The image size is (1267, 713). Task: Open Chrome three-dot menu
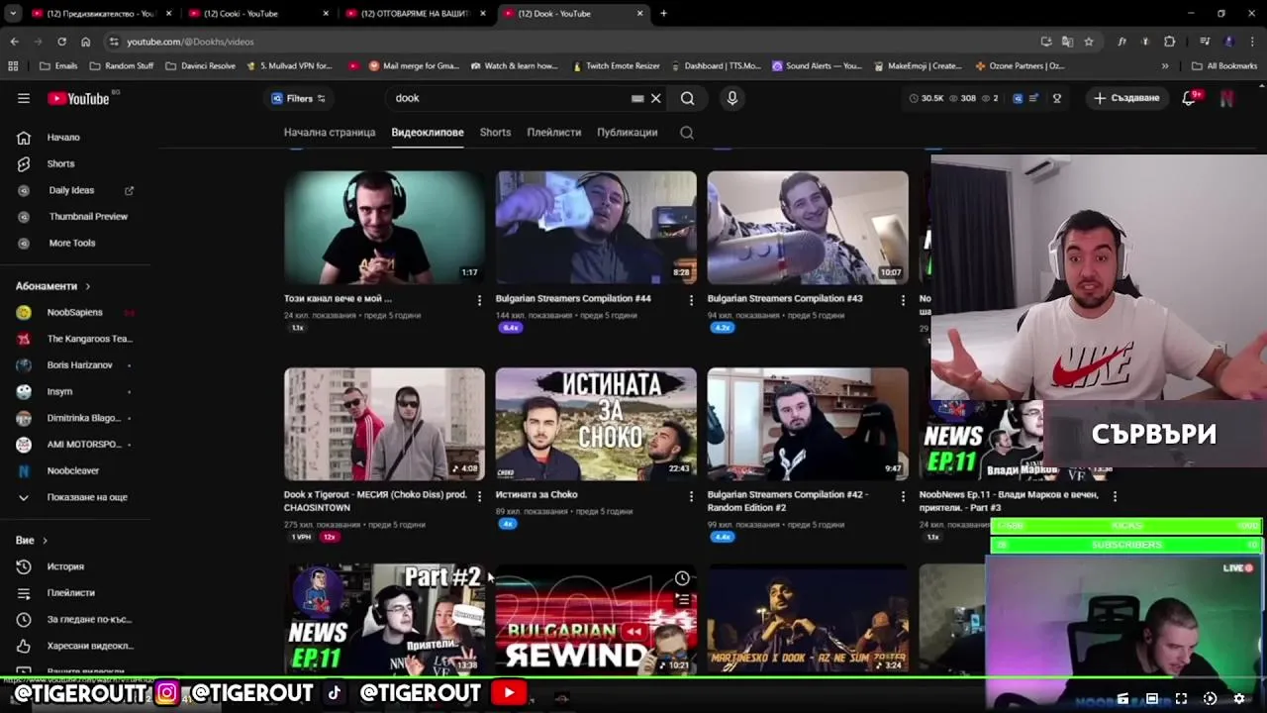[x=1252, y=42]
